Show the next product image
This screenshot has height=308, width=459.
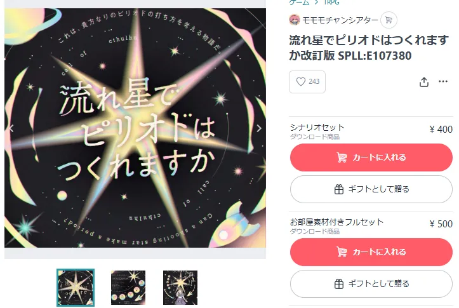tap(259, 128)
